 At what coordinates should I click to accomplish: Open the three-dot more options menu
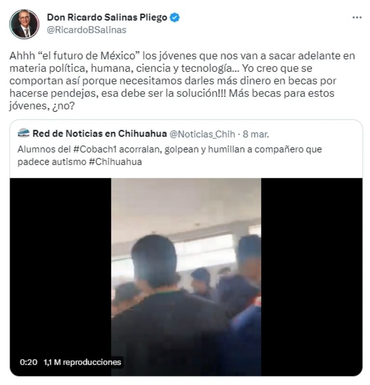click(x=357, y=17)
